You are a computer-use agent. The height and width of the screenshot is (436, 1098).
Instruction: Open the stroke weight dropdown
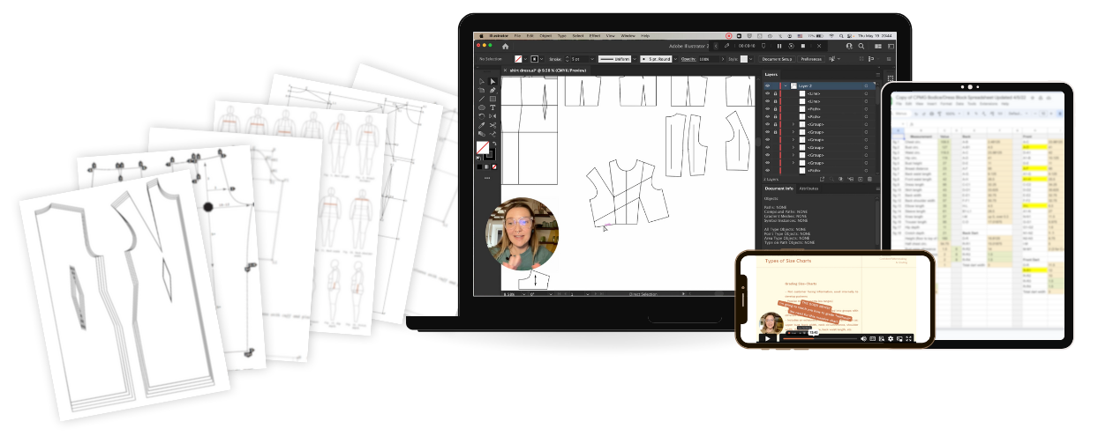tap(592, 59)
